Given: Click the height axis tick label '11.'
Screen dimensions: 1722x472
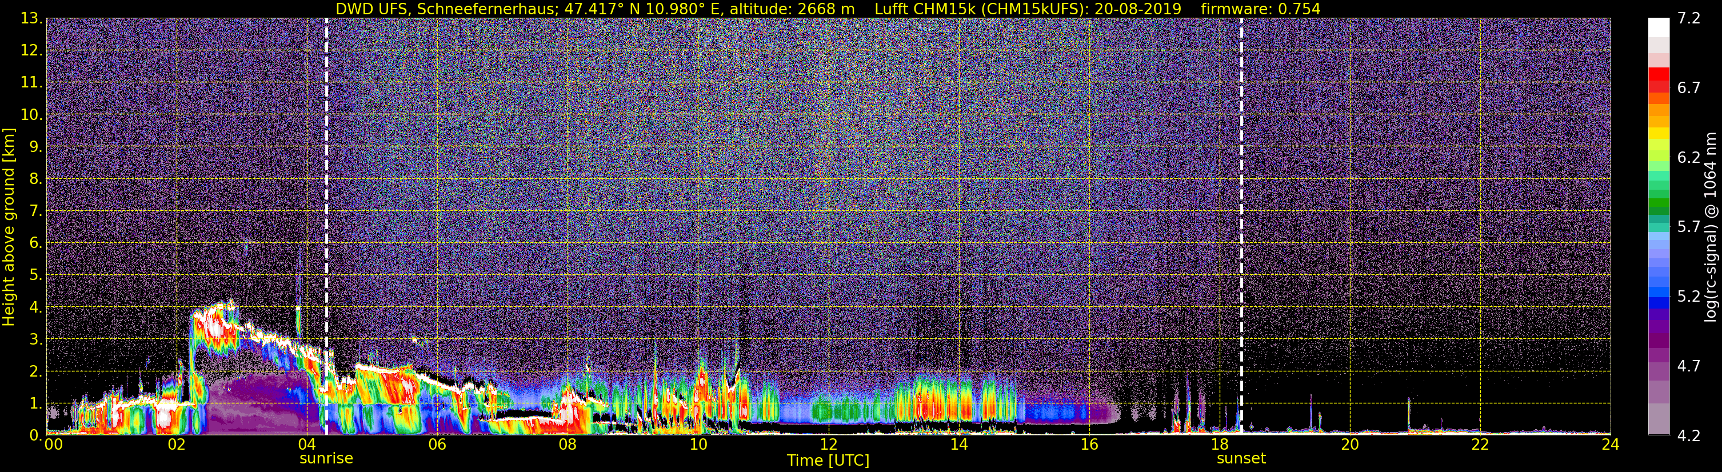Looking at the screenshot, I should (31, 82).
